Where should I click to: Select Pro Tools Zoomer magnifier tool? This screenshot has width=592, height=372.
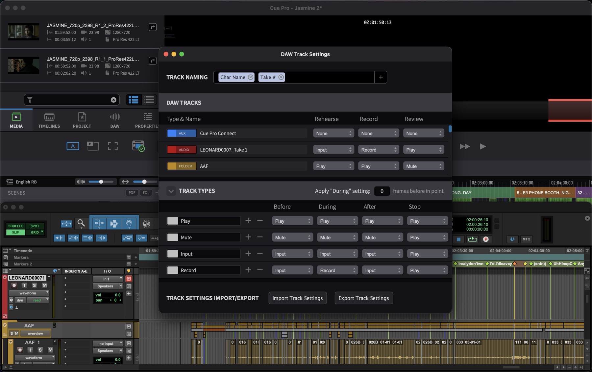pyautogui.click(x=81, y=224)
